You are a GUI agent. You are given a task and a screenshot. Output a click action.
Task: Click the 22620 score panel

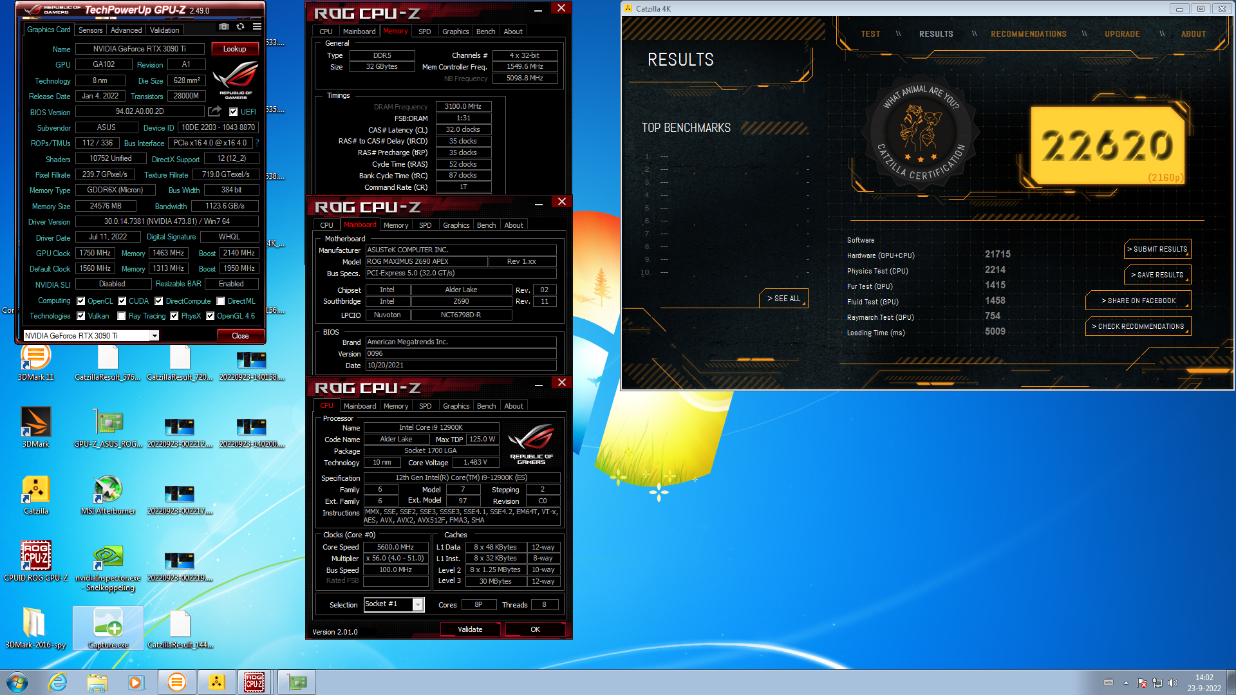point(1107,146)
